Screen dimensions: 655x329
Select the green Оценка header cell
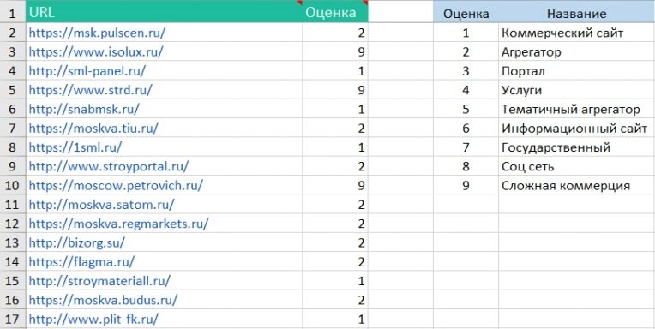point(335,11)
